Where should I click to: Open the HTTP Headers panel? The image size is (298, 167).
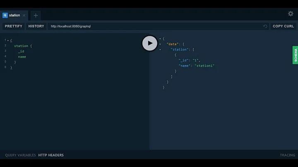coord(51,155)
